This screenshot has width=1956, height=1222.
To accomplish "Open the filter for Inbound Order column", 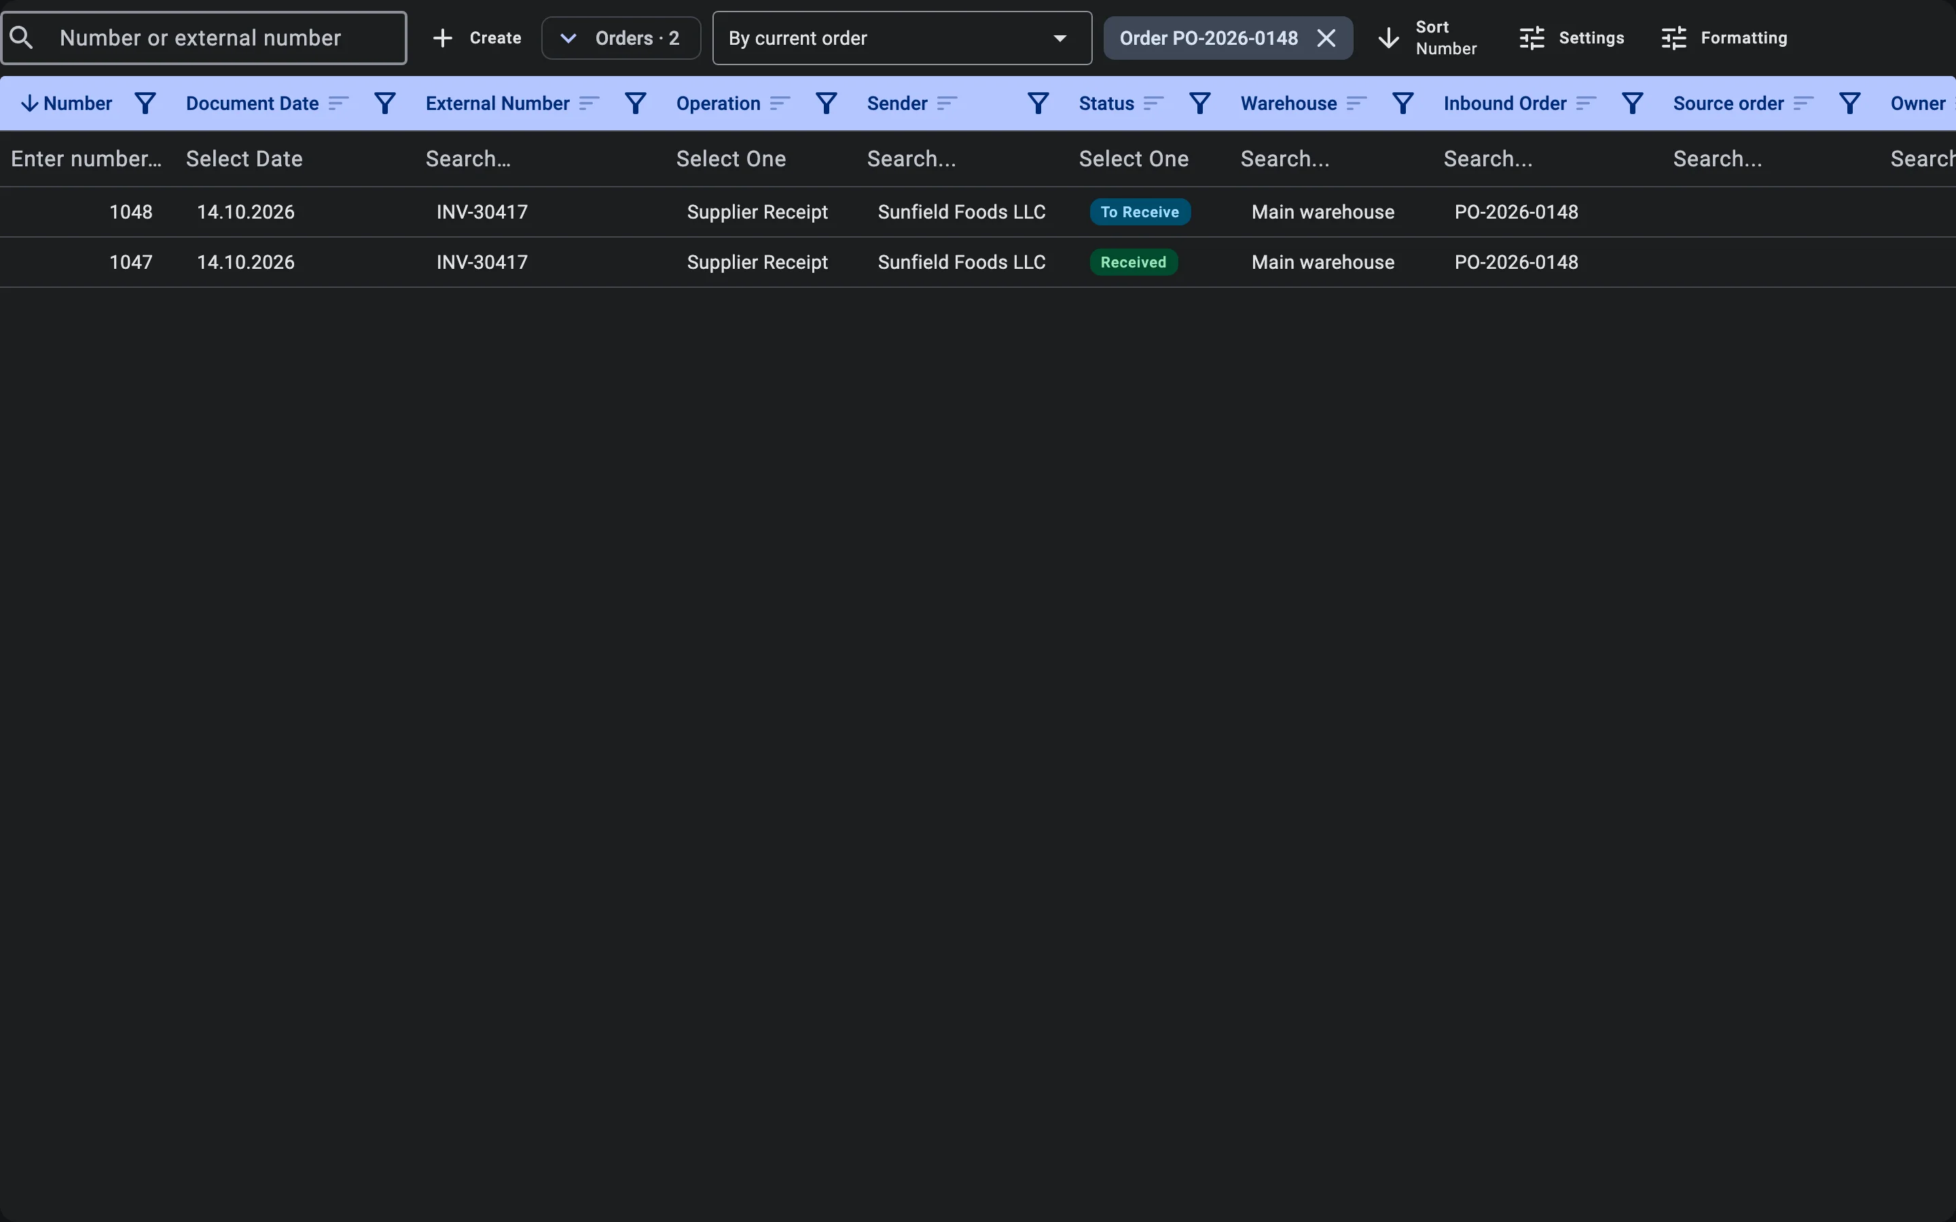I will pyautogui.click(x=1632, y=103).
